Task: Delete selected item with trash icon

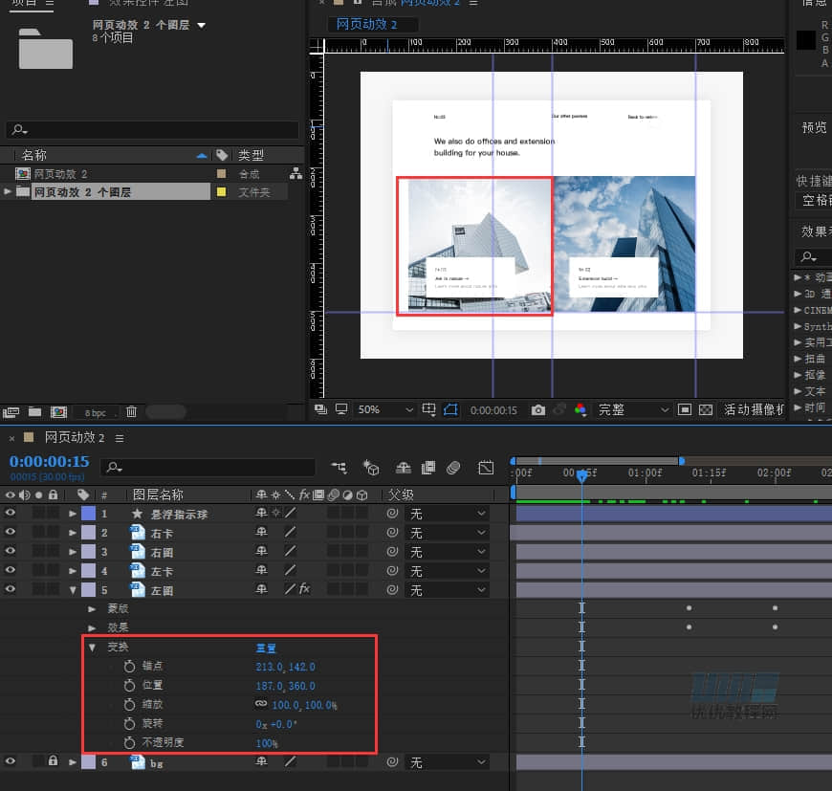Action: pyautogui.click(x=132, y=411)
